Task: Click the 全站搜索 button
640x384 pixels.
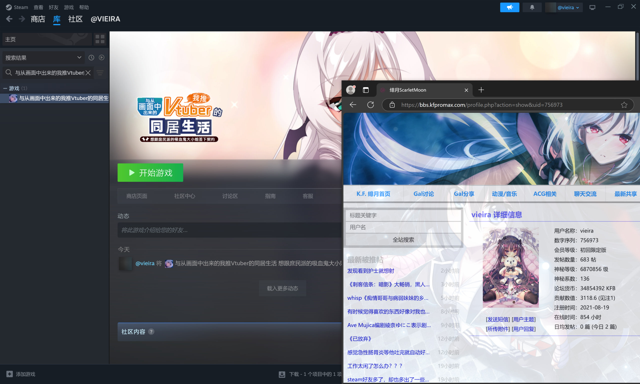Action: (403, 239)
